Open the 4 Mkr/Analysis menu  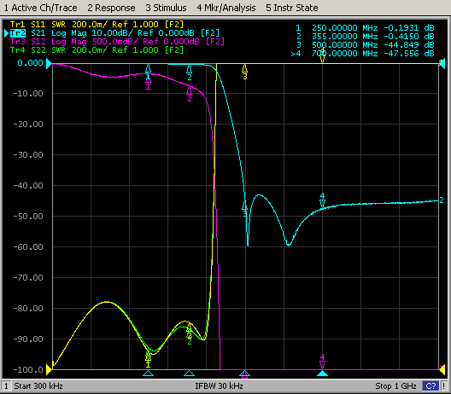(226, 8)
